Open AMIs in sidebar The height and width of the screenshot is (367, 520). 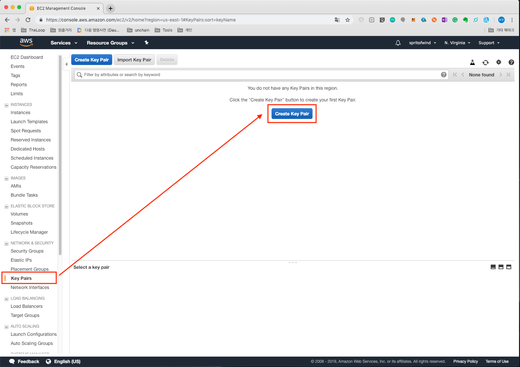pos(16,186)
